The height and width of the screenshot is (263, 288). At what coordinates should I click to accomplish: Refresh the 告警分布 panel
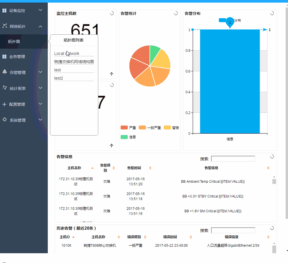pyautogui.click(x=272, y=13)
